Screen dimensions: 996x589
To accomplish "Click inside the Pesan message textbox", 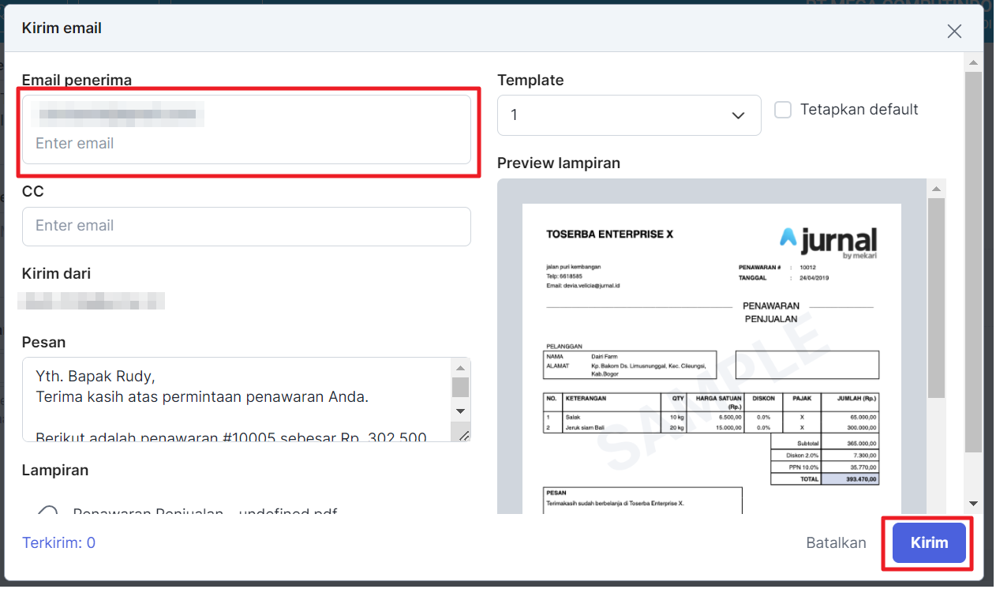I will (237, 399).
